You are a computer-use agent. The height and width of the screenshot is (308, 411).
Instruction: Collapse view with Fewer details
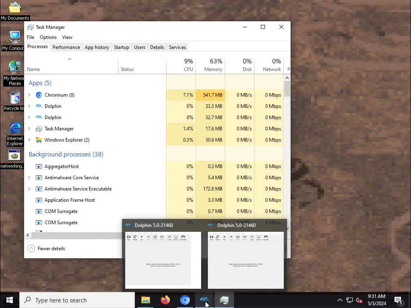pyautogui.click(x=46, y=248)
